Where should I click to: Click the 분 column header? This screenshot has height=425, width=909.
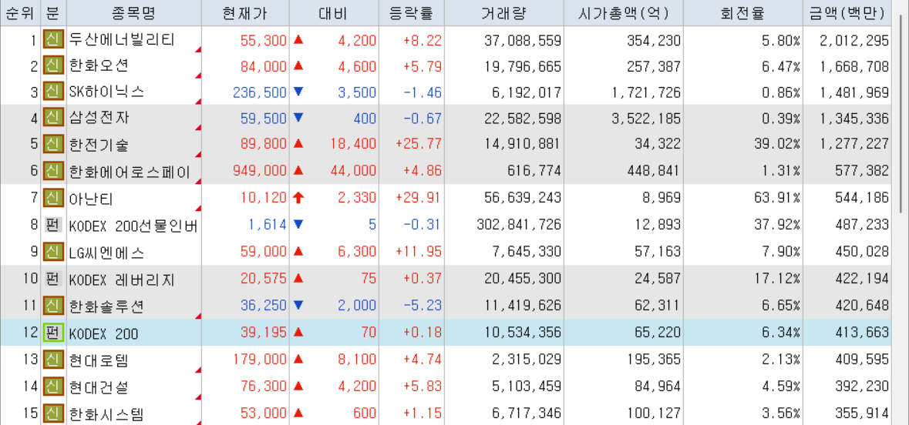[x=53, y=13]
